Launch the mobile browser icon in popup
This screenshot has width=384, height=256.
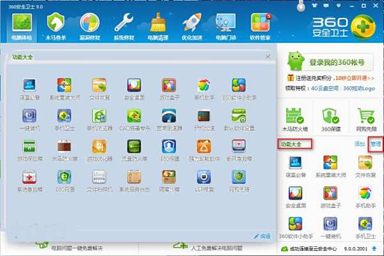[x=99, y=120]
